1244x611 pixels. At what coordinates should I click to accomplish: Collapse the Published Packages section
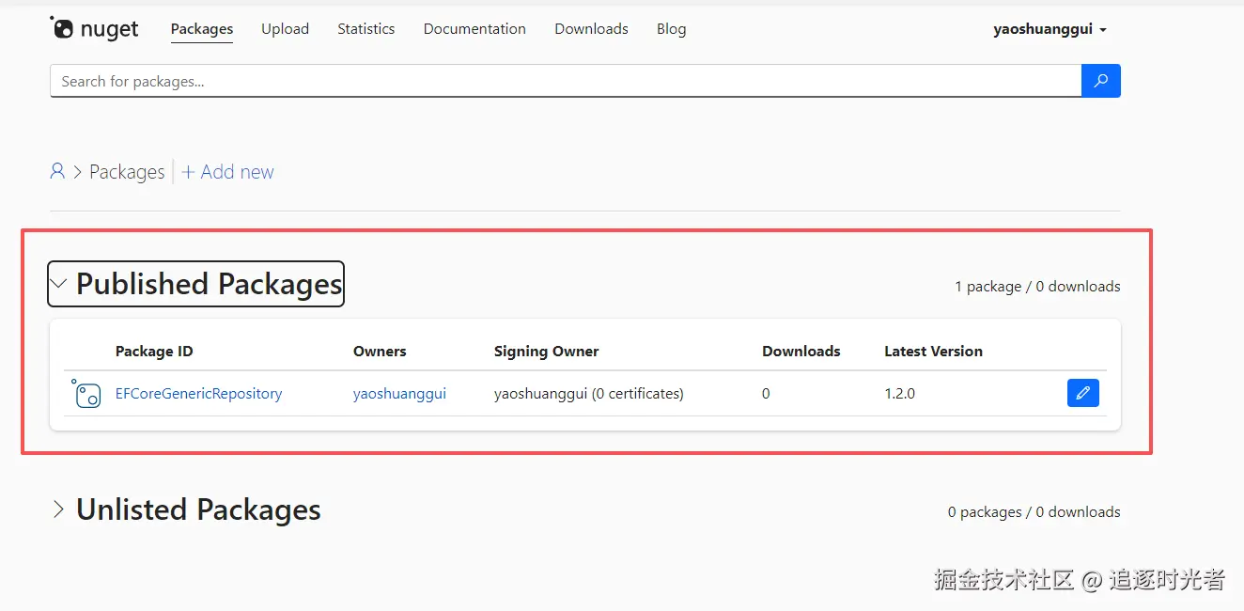pyautogui.click(x=59, y=284)
